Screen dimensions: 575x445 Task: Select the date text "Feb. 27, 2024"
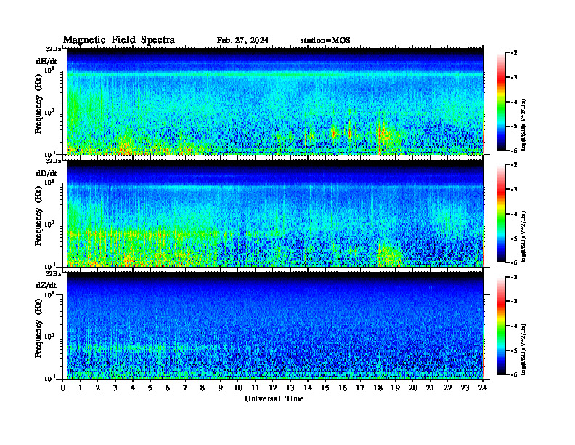(x=242, y=41)
